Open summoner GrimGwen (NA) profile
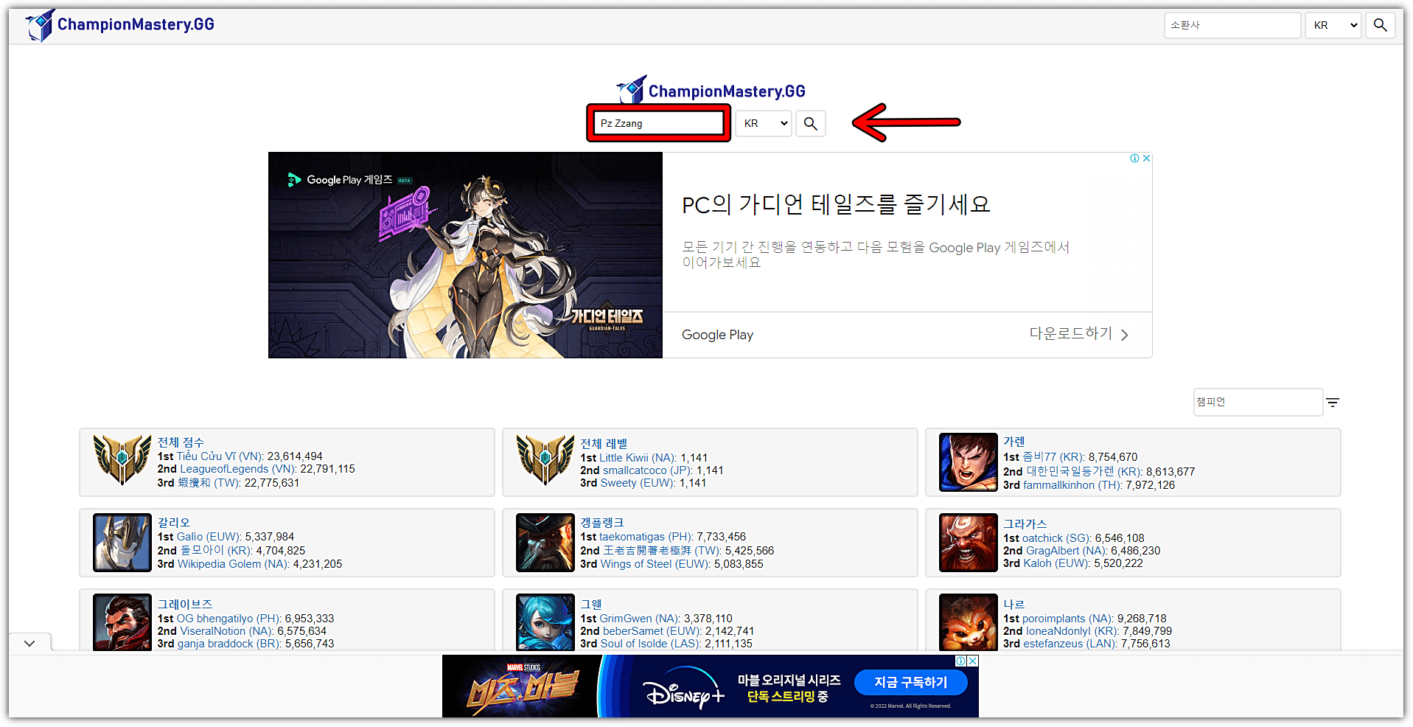 pyautogui.click(x=640, y=619)
